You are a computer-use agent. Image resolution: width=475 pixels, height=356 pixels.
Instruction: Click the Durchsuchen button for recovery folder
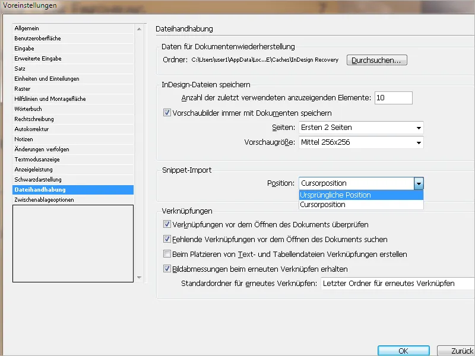(376, 61)
